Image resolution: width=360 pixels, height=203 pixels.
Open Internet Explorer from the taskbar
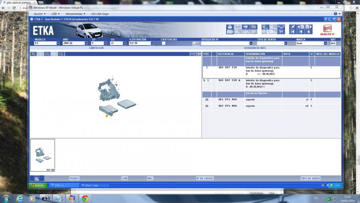coord(20,199)
